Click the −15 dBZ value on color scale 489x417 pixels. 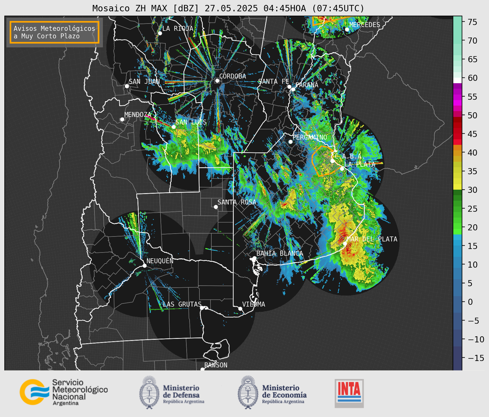[475, 358]
